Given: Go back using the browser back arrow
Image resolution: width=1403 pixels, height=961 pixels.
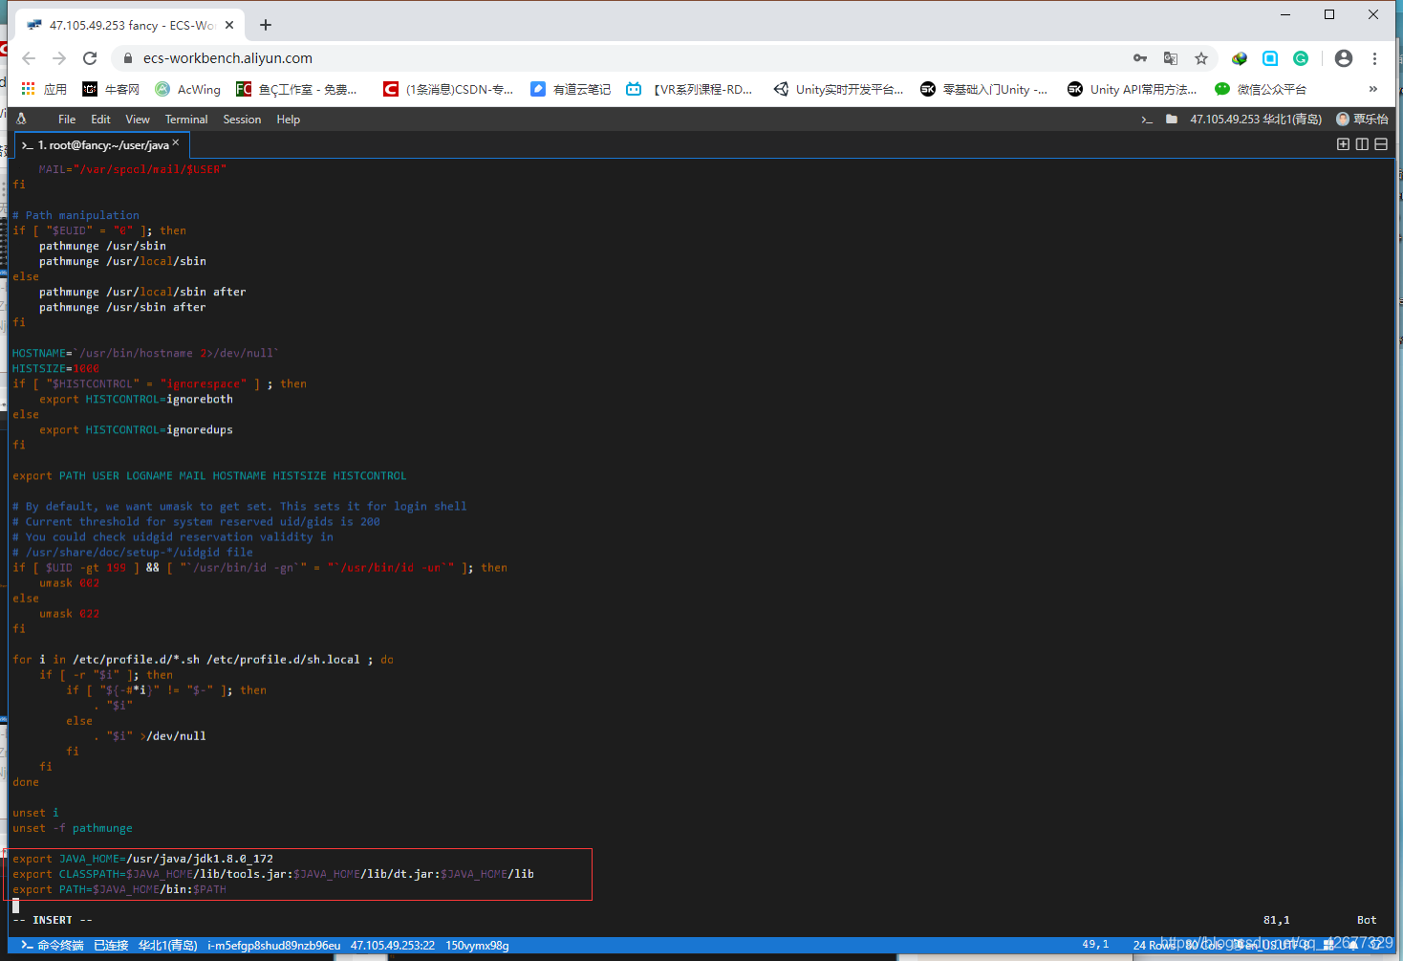Looking at the screenshot, I should pyautogui.click(x=29, y=58).
